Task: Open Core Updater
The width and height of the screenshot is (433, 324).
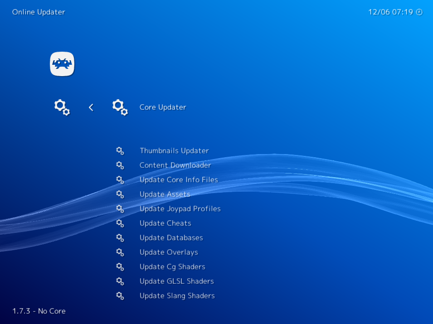Action: pyautogui.click(x=163, y=107)
